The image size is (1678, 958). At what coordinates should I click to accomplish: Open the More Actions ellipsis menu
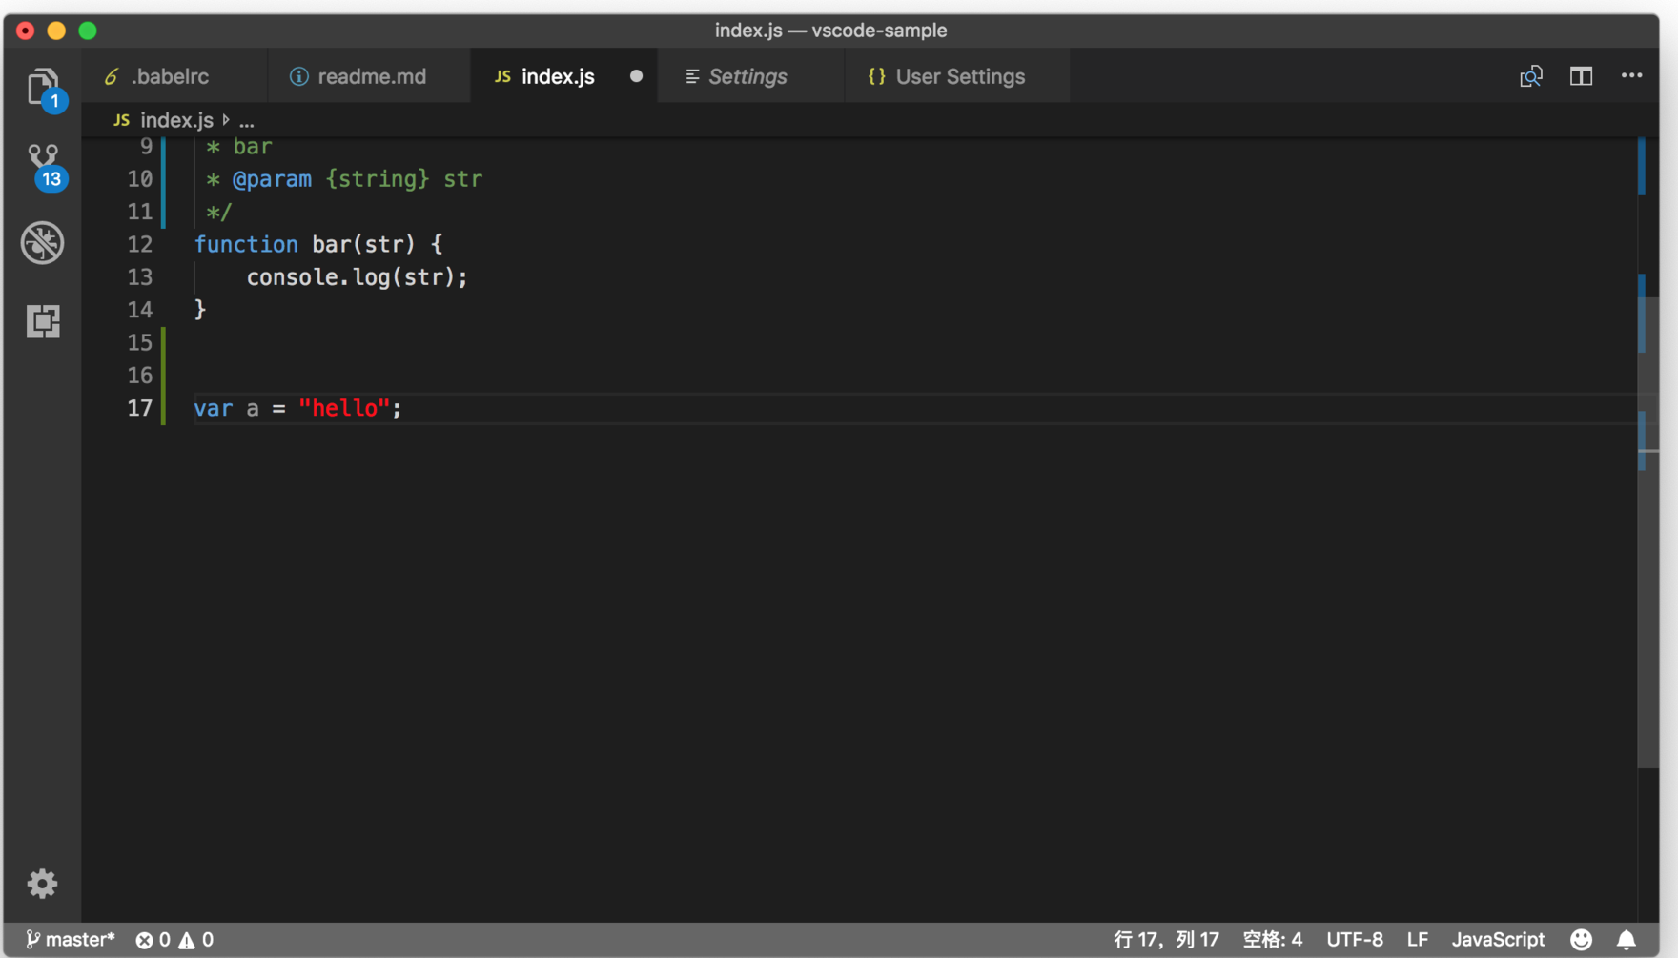(1631, 76)
